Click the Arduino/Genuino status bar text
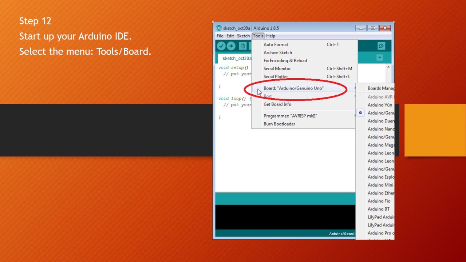Screen dimensions: 466x262 tap(342, 234)
